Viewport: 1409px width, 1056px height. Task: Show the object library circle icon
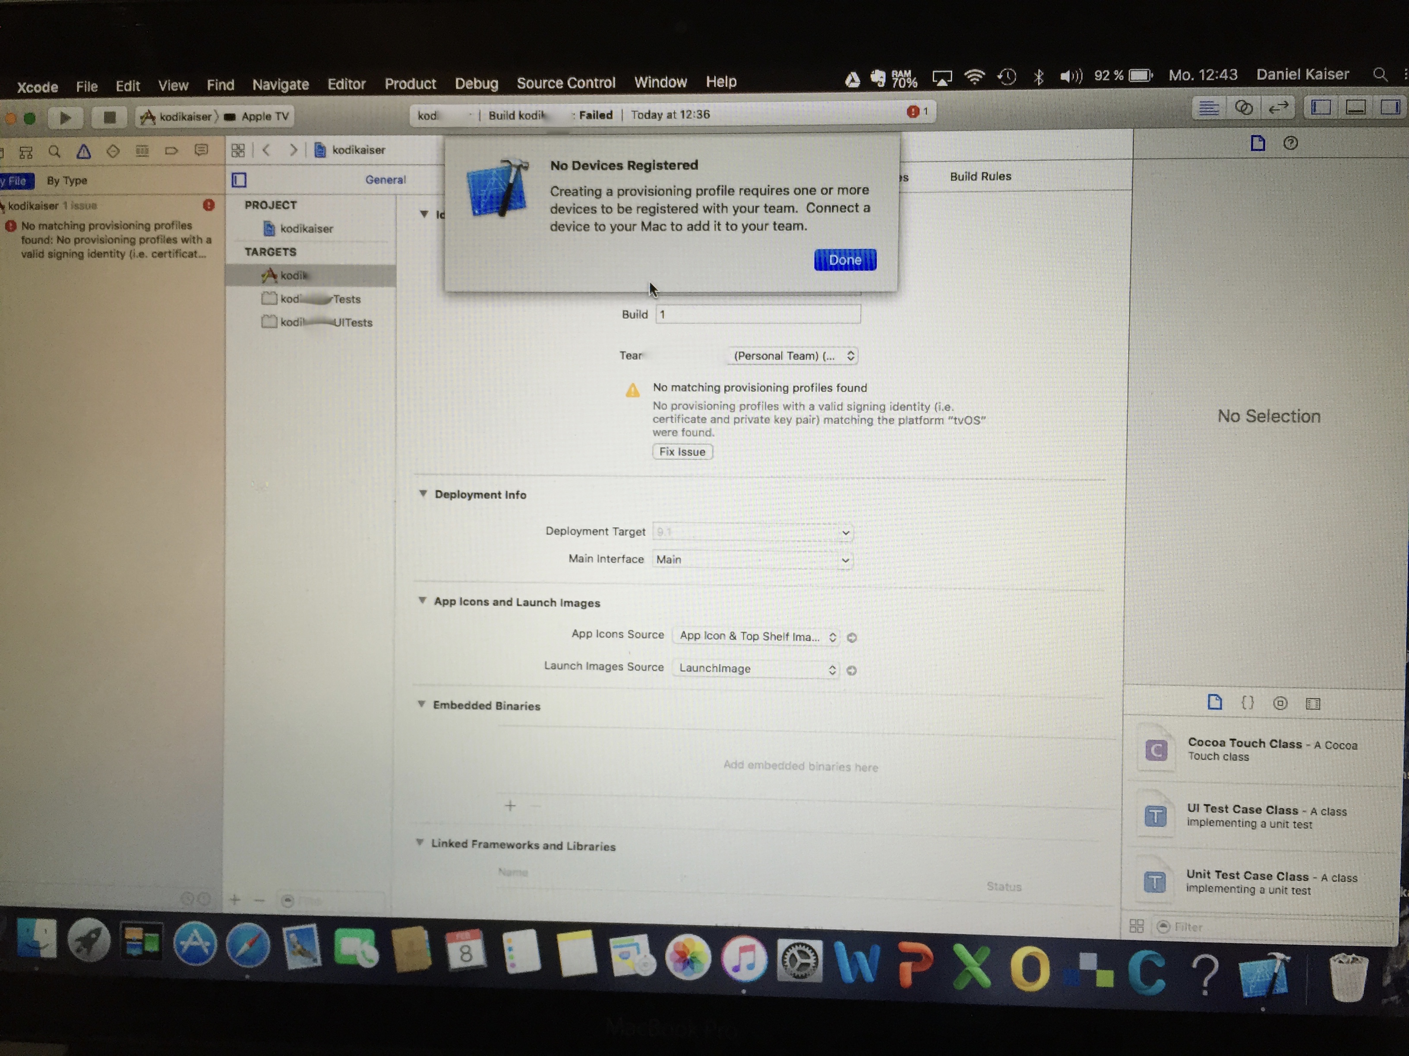click(x=1279, y=704)
